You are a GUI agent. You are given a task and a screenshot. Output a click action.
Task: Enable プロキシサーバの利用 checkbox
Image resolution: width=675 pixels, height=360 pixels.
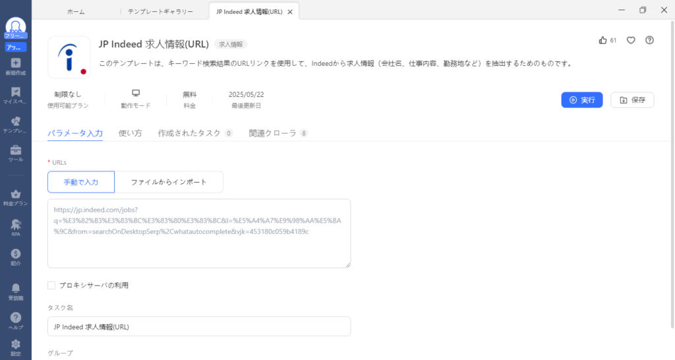[x=51, y=285]
